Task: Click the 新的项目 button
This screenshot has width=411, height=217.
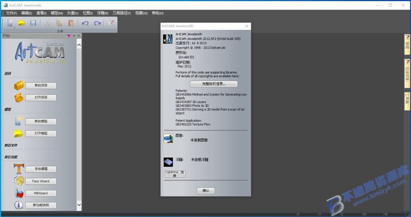Action: 41,86
